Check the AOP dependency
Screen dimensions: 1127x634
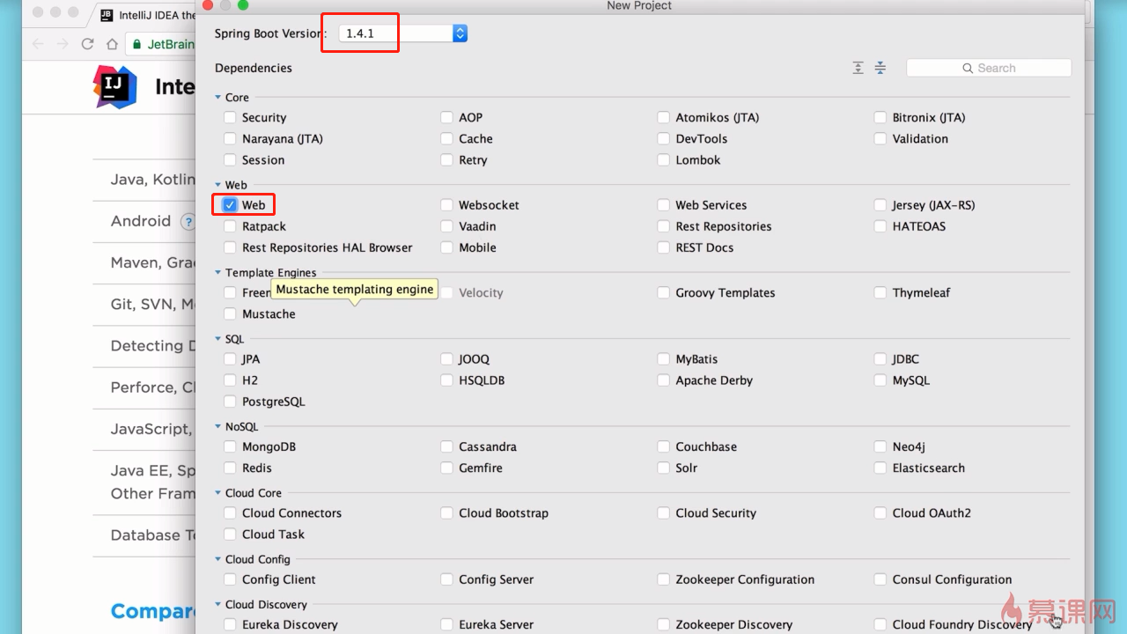point(446,117)
